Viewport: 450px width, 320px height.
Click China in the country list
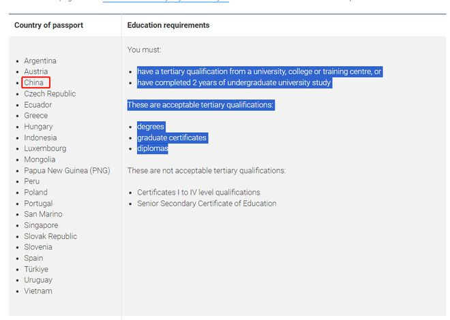33,83
